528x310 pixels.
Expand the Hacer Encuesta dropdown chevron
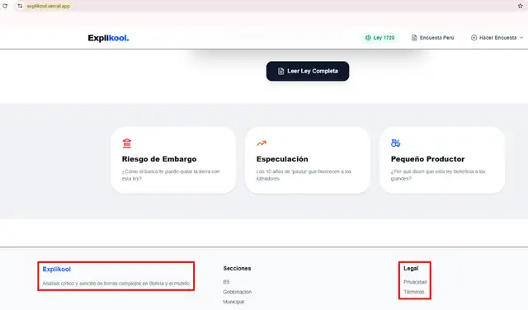coord(521,38)
